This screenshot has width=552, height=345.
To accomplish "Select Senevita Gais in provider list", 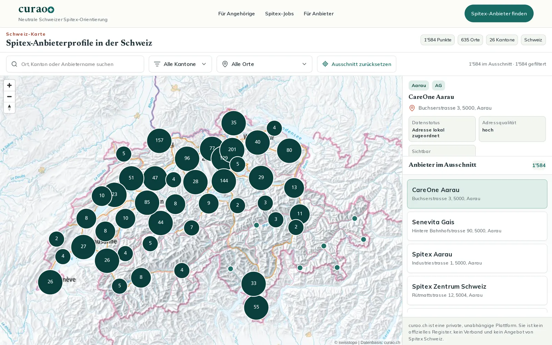I will pyautogui.click(x=477, y=226).
